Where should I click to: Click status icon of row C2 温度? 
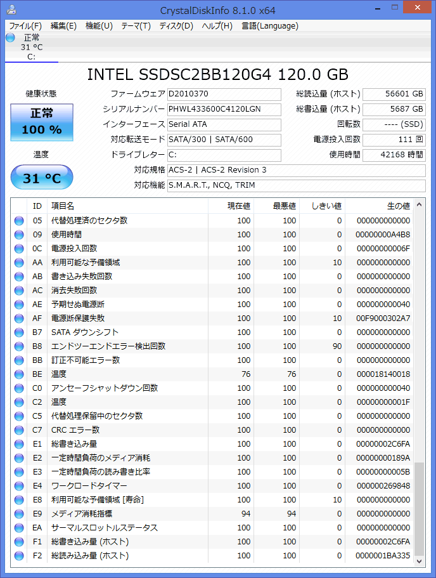click(x=19, y=402)
